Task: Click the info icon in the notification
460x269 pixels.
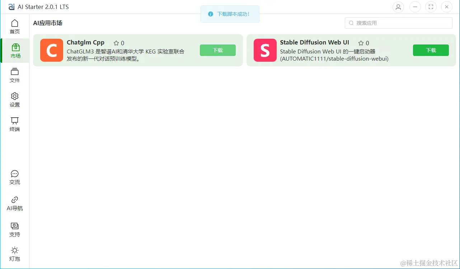Action: pyautogui.click(x=211, y=14)
